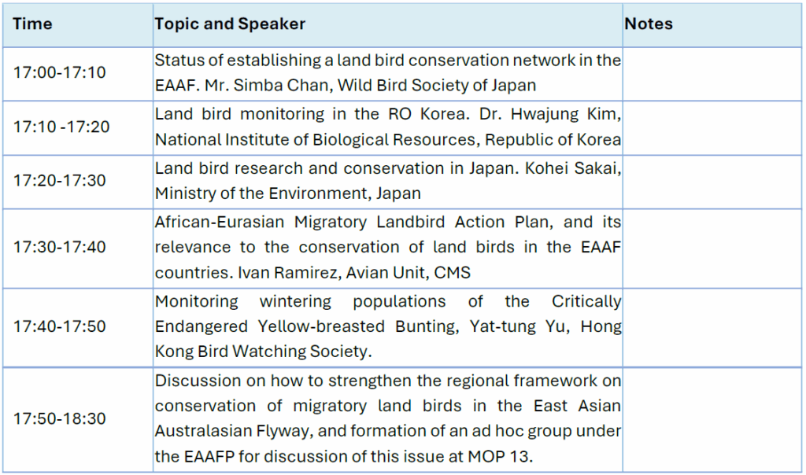Viewport: 806px width, 475px height.
Task: Click the empty Notes cell for 17:40-17:50
Action: [x=712, y=327]
